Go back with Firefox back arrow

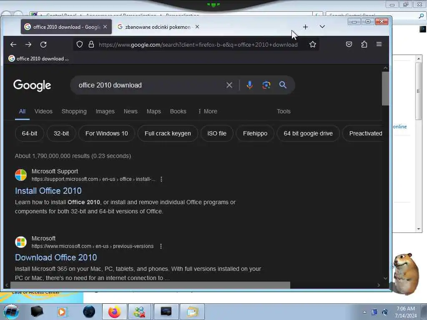[x=13, y=44]
